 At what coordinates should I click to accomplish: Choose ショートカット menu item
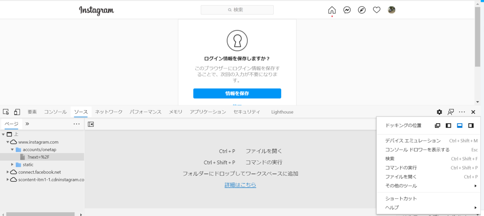429,199
